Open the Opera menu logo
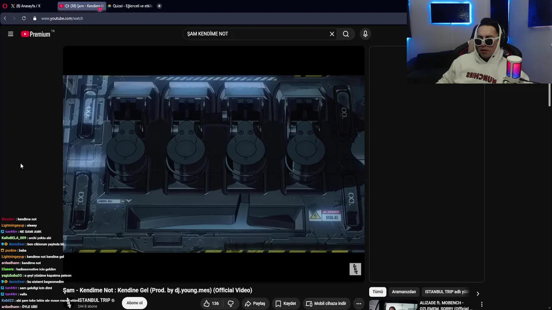Screen dimensions: 552x310 coord(5,6)
